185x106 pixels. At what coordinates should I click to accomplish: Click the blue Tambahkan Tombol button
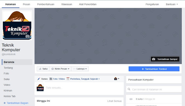click(154, 69)
